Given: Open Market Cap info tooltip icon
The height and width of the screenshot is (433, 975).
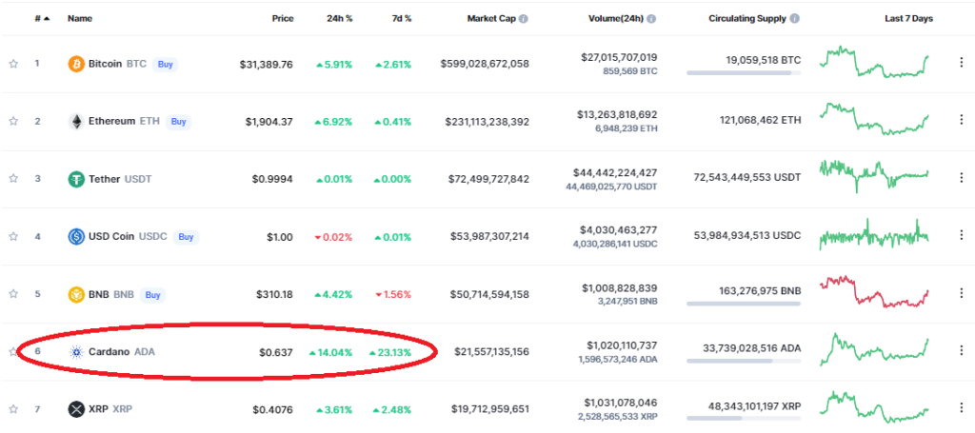Looking at the screenshot, I should pyautogui.click(x=524, y=19).
